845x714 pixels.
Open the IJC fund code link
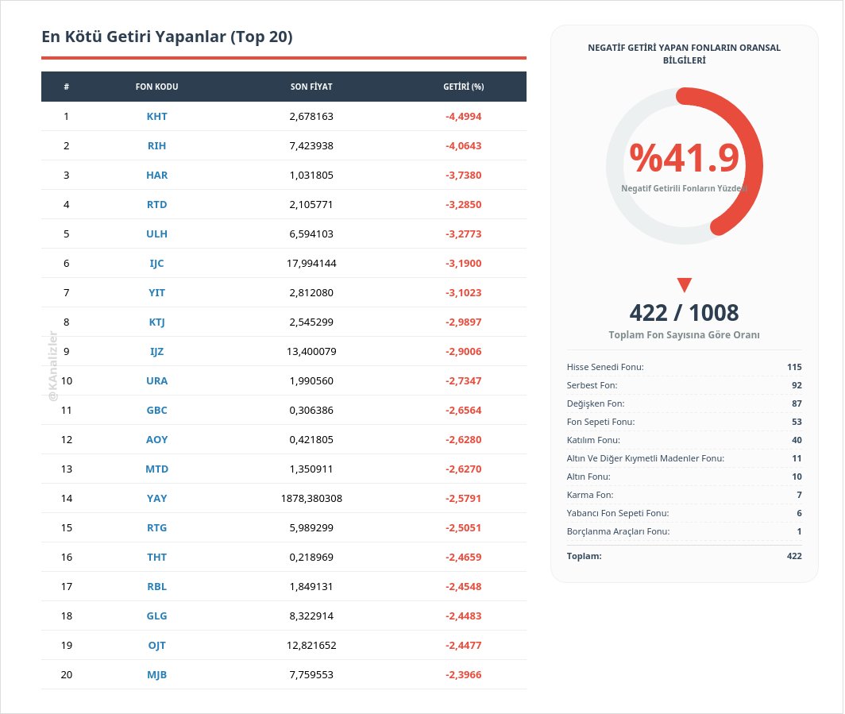point(156,264)
